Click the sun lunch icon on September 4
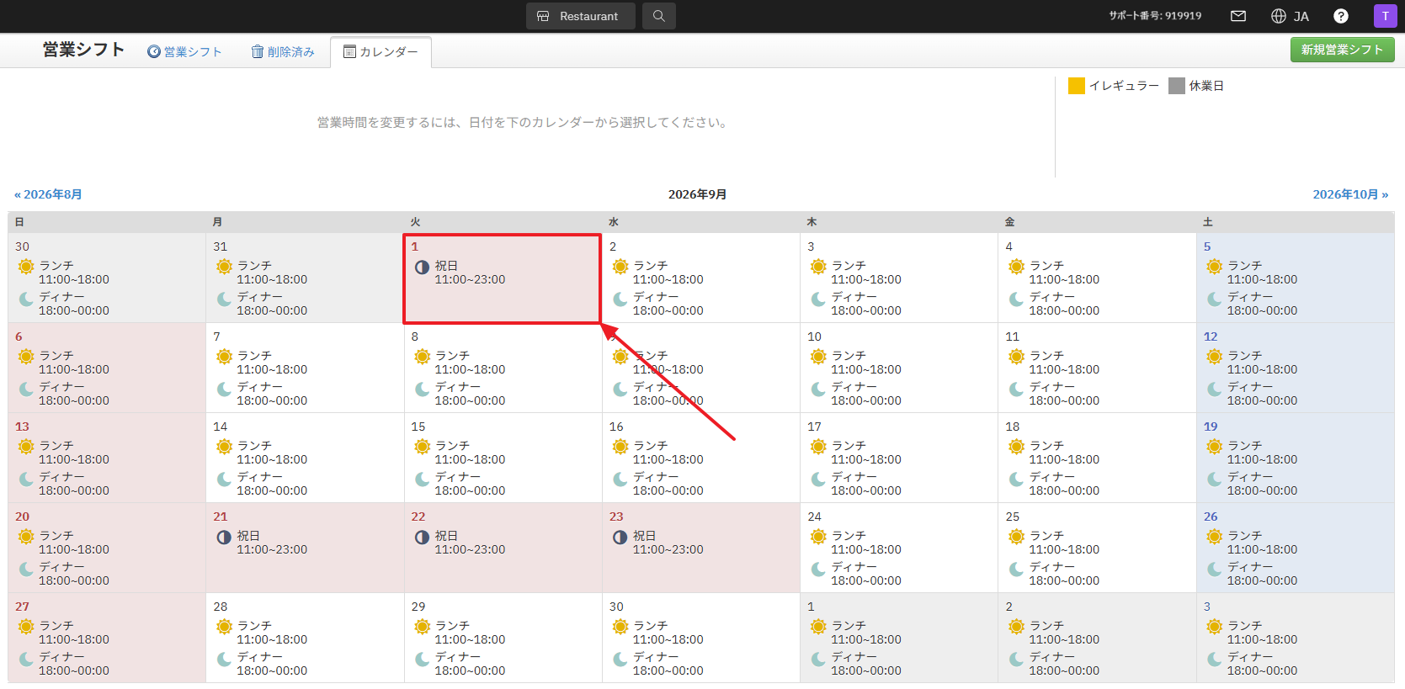Screen dimensions: 1405x689 click(x=1016, y=267)
